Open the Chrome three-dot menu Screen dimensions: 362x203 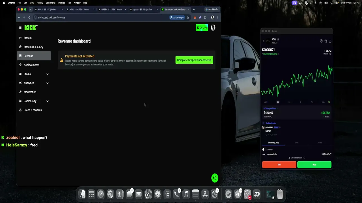pyautogui.click(x=217, y=17)
